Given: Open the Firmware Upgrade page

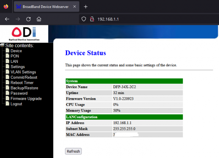Looking at the screenshot, I should (26, 99).
